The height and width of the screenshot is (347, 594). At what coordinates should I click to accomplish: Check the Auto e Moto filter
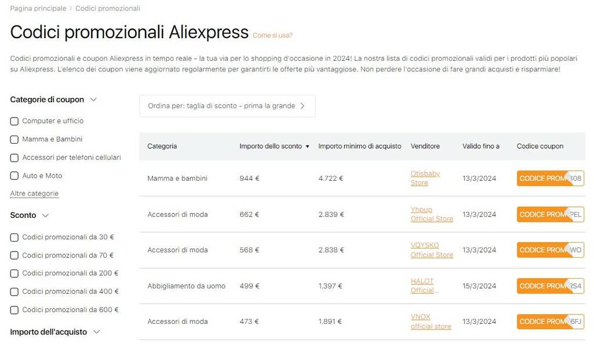pyautogui.click(x=13, y=176)
